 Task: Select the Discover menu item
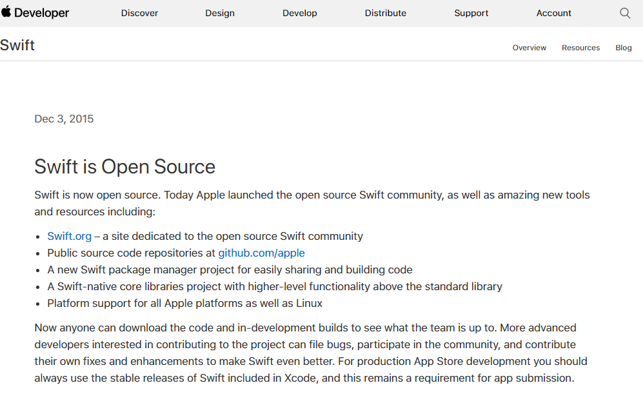pyautogui.click(x=139, y=13)
